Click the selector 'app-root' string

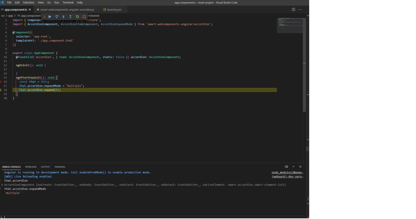click(x=42, y=36)
